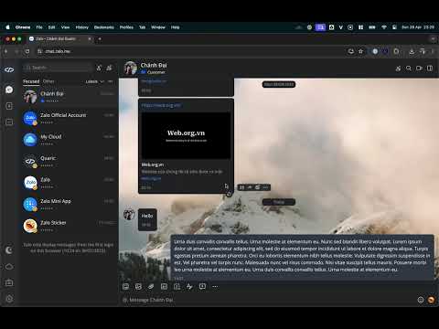This screenshot has width=439, height=329.
Task: Click the Web.org.vn preview image
Action: coord(186,135)
